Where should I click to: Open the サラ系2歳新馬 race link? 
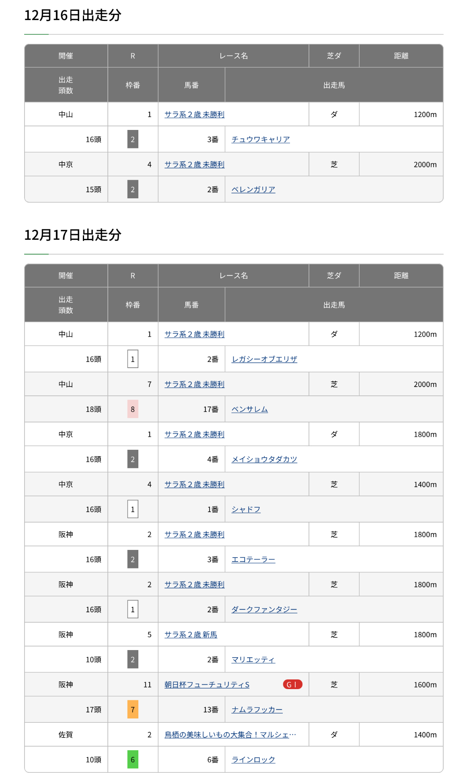191,634
